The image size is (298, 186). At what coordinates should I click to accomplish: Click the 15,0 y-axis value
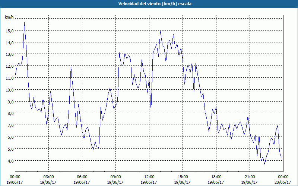(10, 31)
